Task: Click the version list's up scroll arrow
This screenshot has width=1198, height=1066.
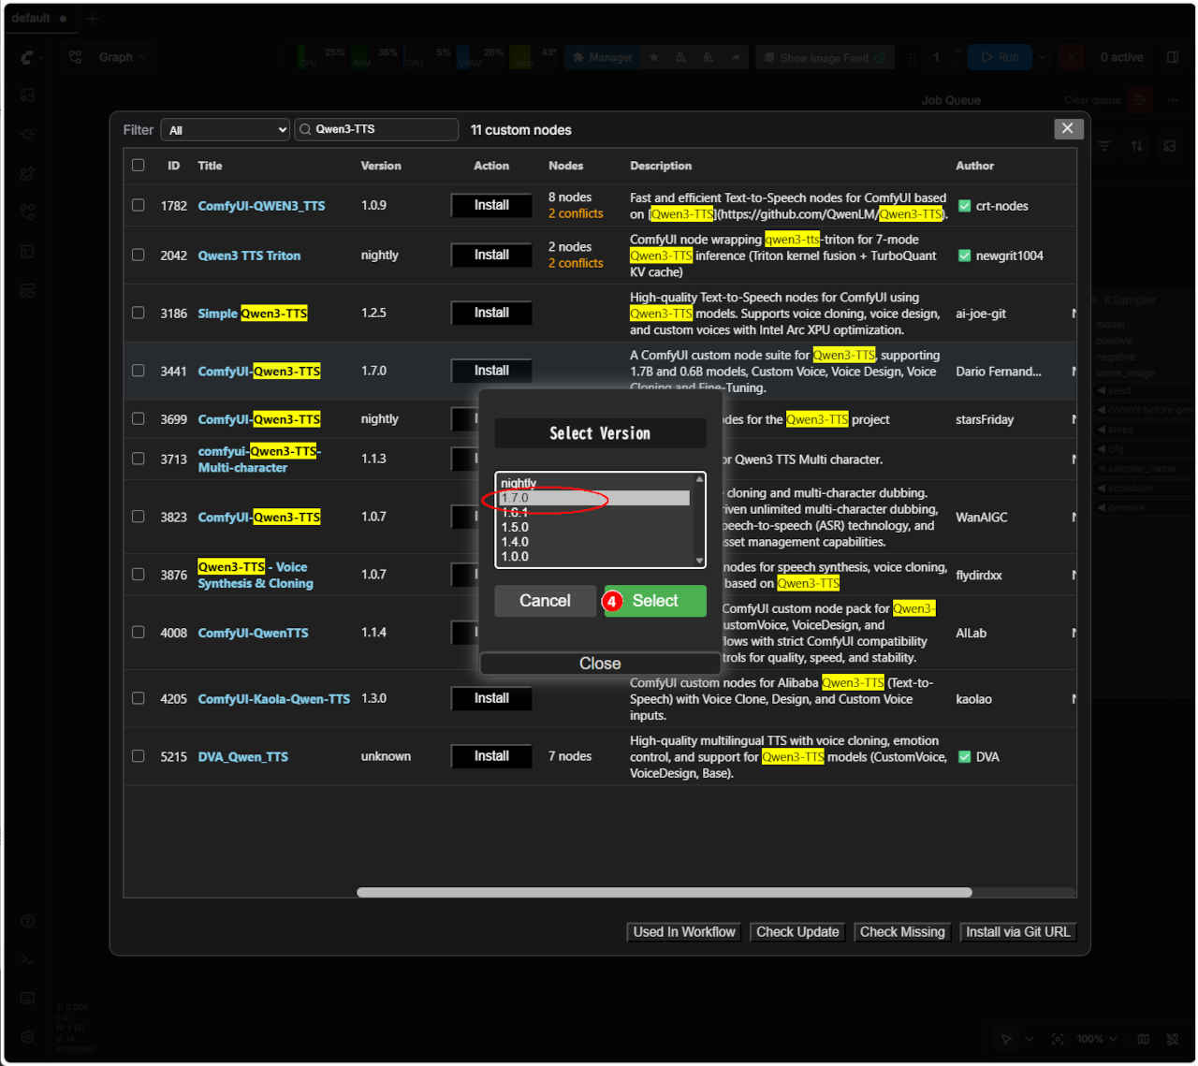Action: [x=699, y=479]
